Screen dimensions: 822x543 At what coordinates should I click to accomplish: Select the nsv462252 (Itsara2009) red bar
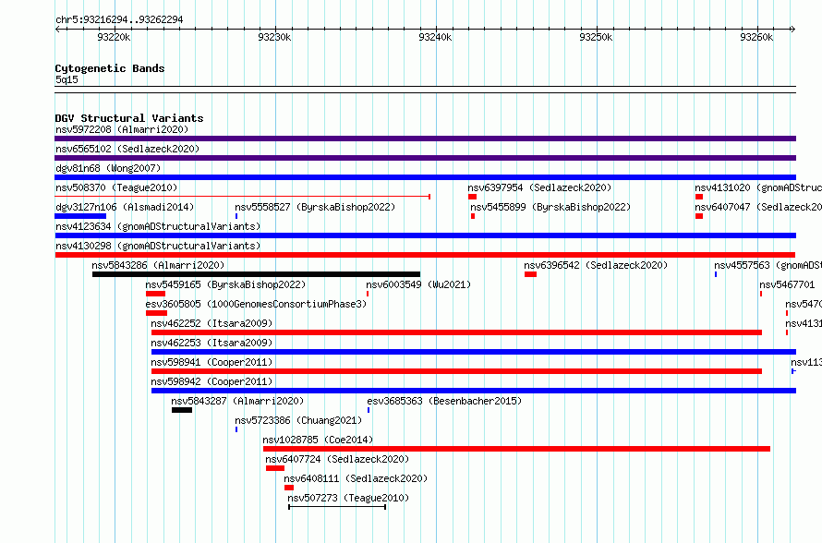pyautogui.click(x=456, y=332)
